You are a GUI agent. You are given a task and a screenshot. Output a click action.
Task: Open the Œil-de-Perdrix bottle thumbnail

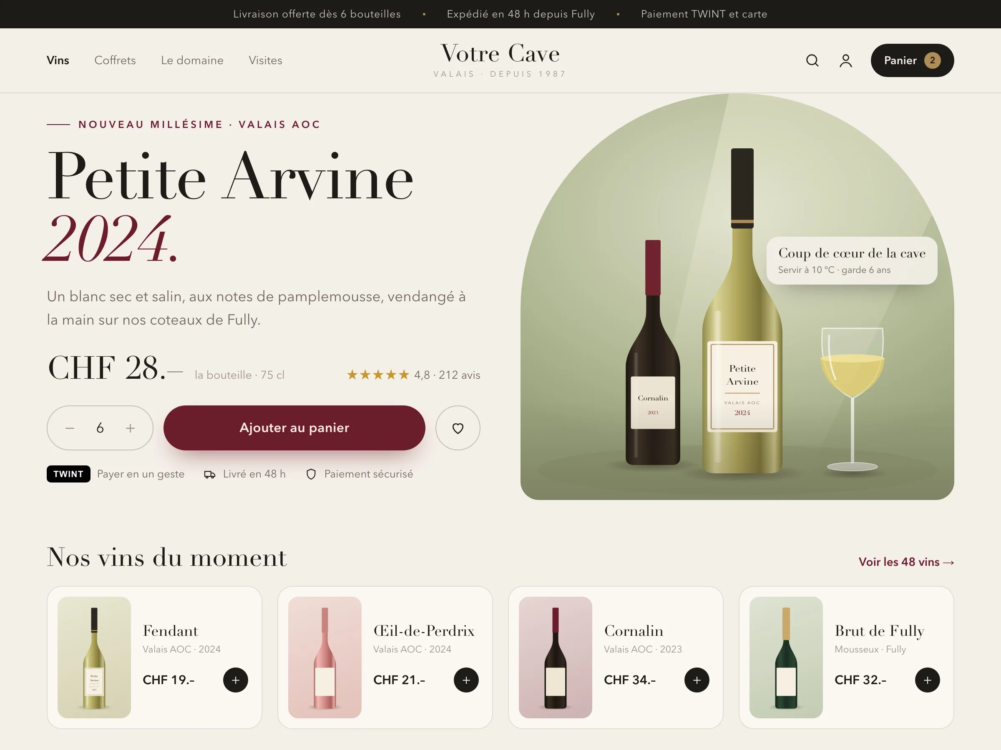click(325, 657)
